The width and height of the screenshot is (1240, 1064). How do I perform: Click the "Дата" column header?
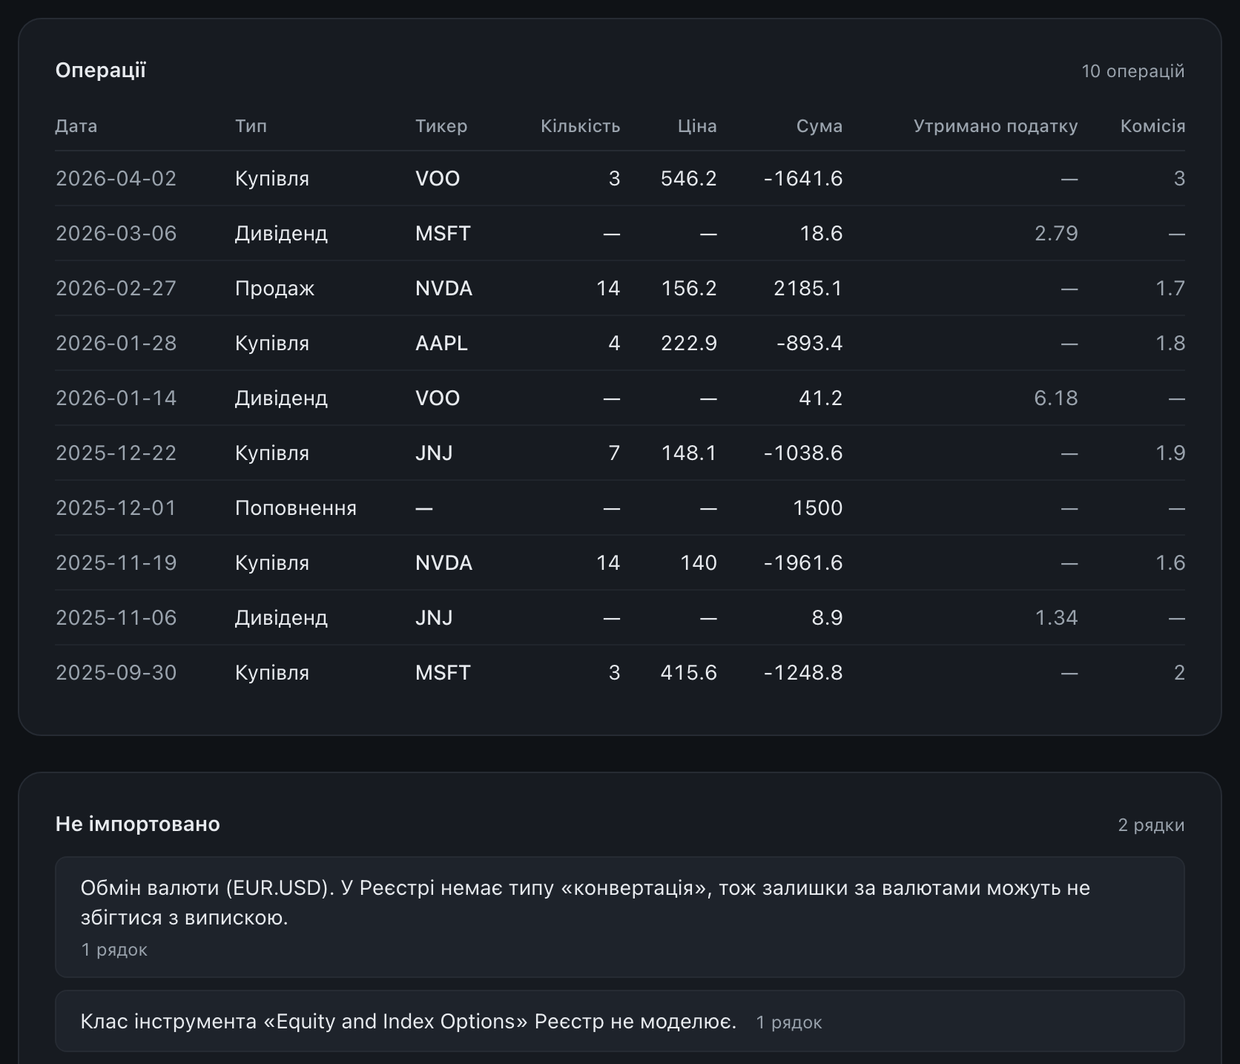click(76, 126)
